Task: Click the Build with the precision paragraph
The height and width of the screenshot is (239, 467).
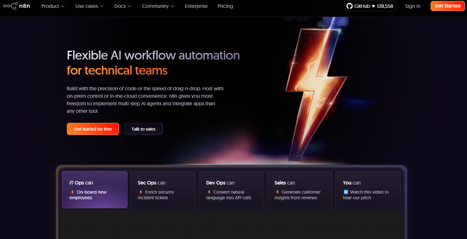Action: coord(145,100)
